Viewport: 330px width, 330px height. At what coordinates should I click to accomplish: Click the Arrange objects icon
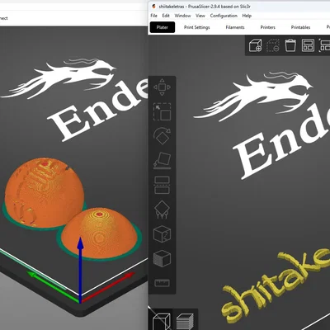coord(308,45)
